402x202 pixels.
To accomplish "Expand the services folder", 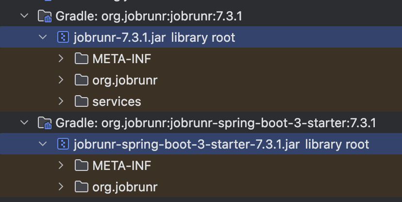I will coord(61,101).
